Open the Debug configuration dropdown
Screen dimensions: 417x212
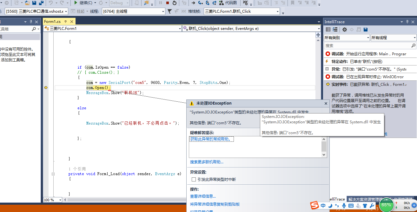point(119,3)
